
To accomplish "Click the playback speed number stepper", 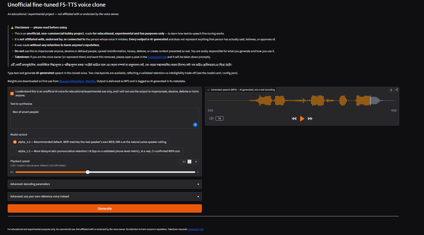I will [189, 162].
